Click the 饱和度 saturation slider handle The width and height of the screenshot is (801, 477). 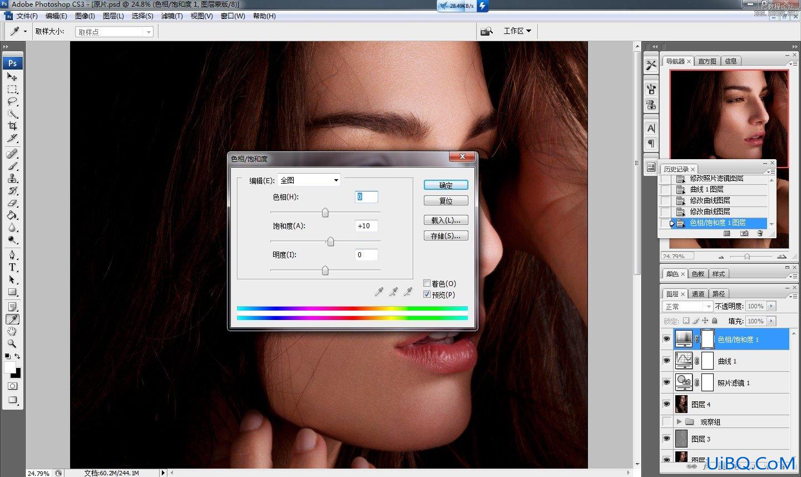[x=330, y=242]
